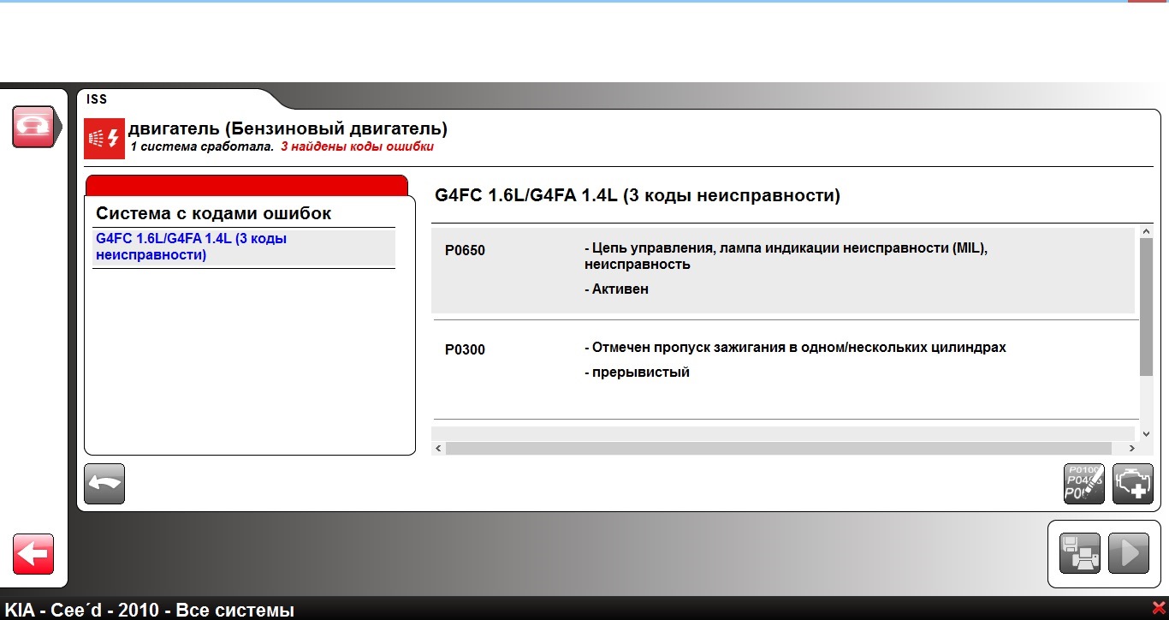The width and height of the screenshot is (1169, 620).
Task: Click the horizontal scroll left arrow
Action: (x=438, y=449)
